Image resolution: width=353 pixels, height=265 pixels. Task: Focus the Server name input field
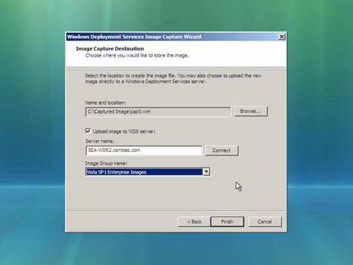coord(144,151)
